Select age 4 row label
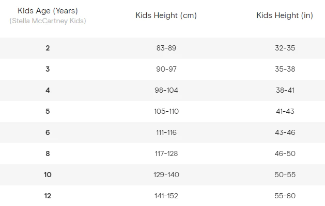Image resolution: width=325 pixels, height=206 pixels. pos(48,90)
